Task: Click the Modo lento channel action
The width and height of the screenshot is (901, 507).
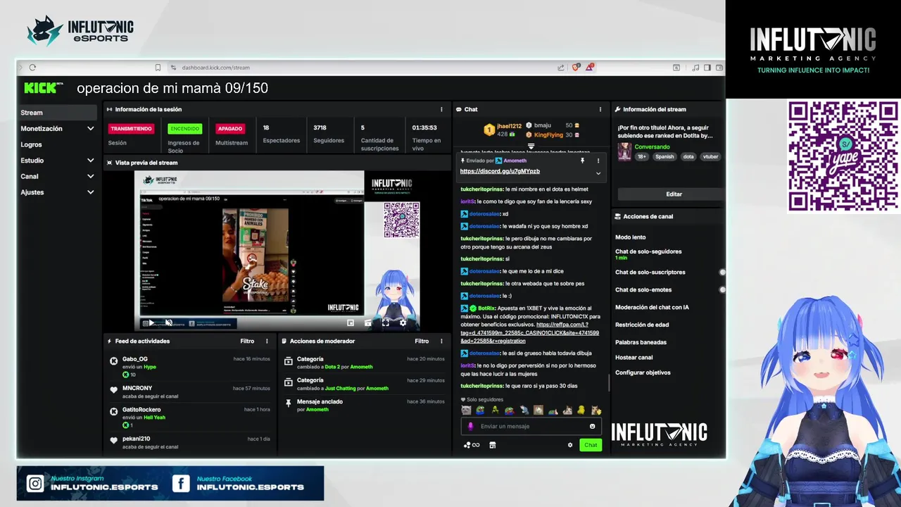Action: pos(631,237)
